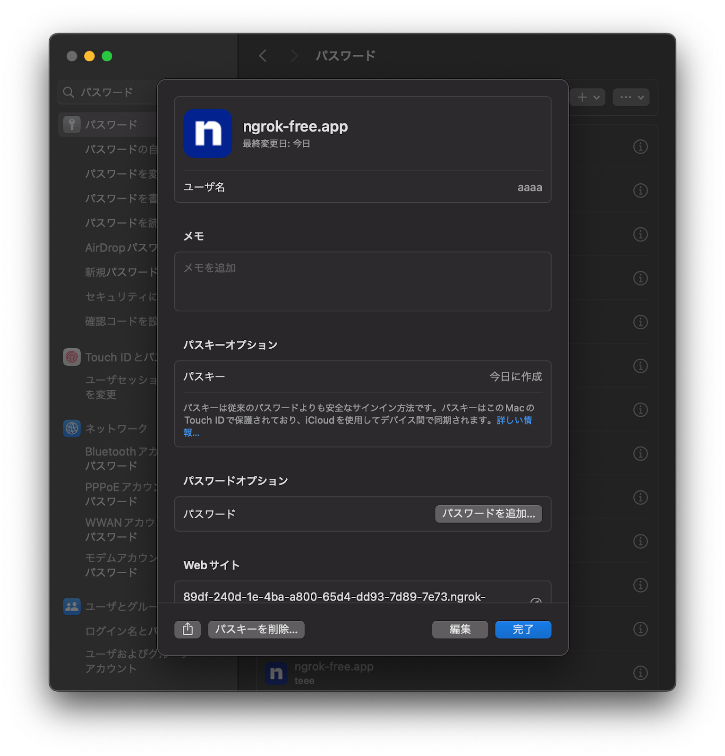The width and height of the screenshot is (725, 756).
Task: Go back with the left chevron
Action: coord(263,56)
